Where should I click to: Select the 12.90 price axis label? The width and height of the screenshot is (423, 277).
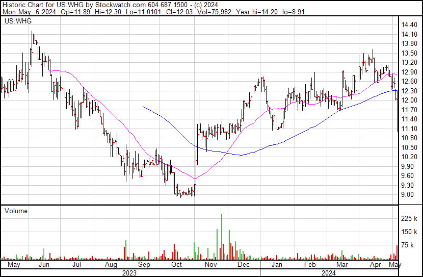(x=409, y=72)
